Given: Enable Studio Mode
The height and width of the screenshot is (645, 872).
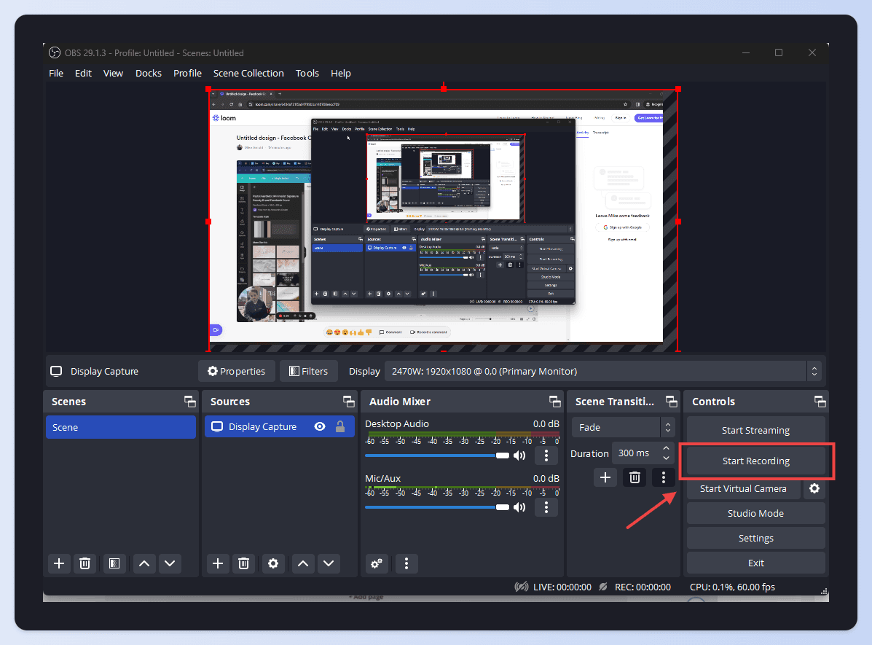Looking at the screenshot, I should [x=755, y=513].
